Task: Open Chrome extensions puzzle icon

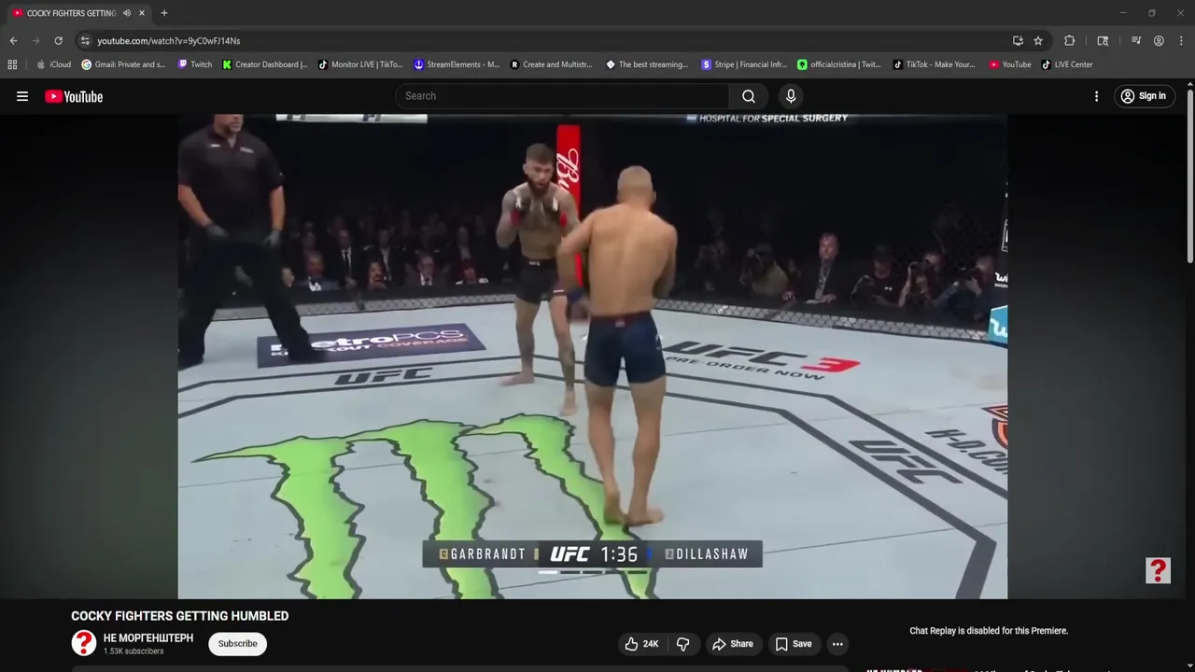Action: (x=1070, y=41)
